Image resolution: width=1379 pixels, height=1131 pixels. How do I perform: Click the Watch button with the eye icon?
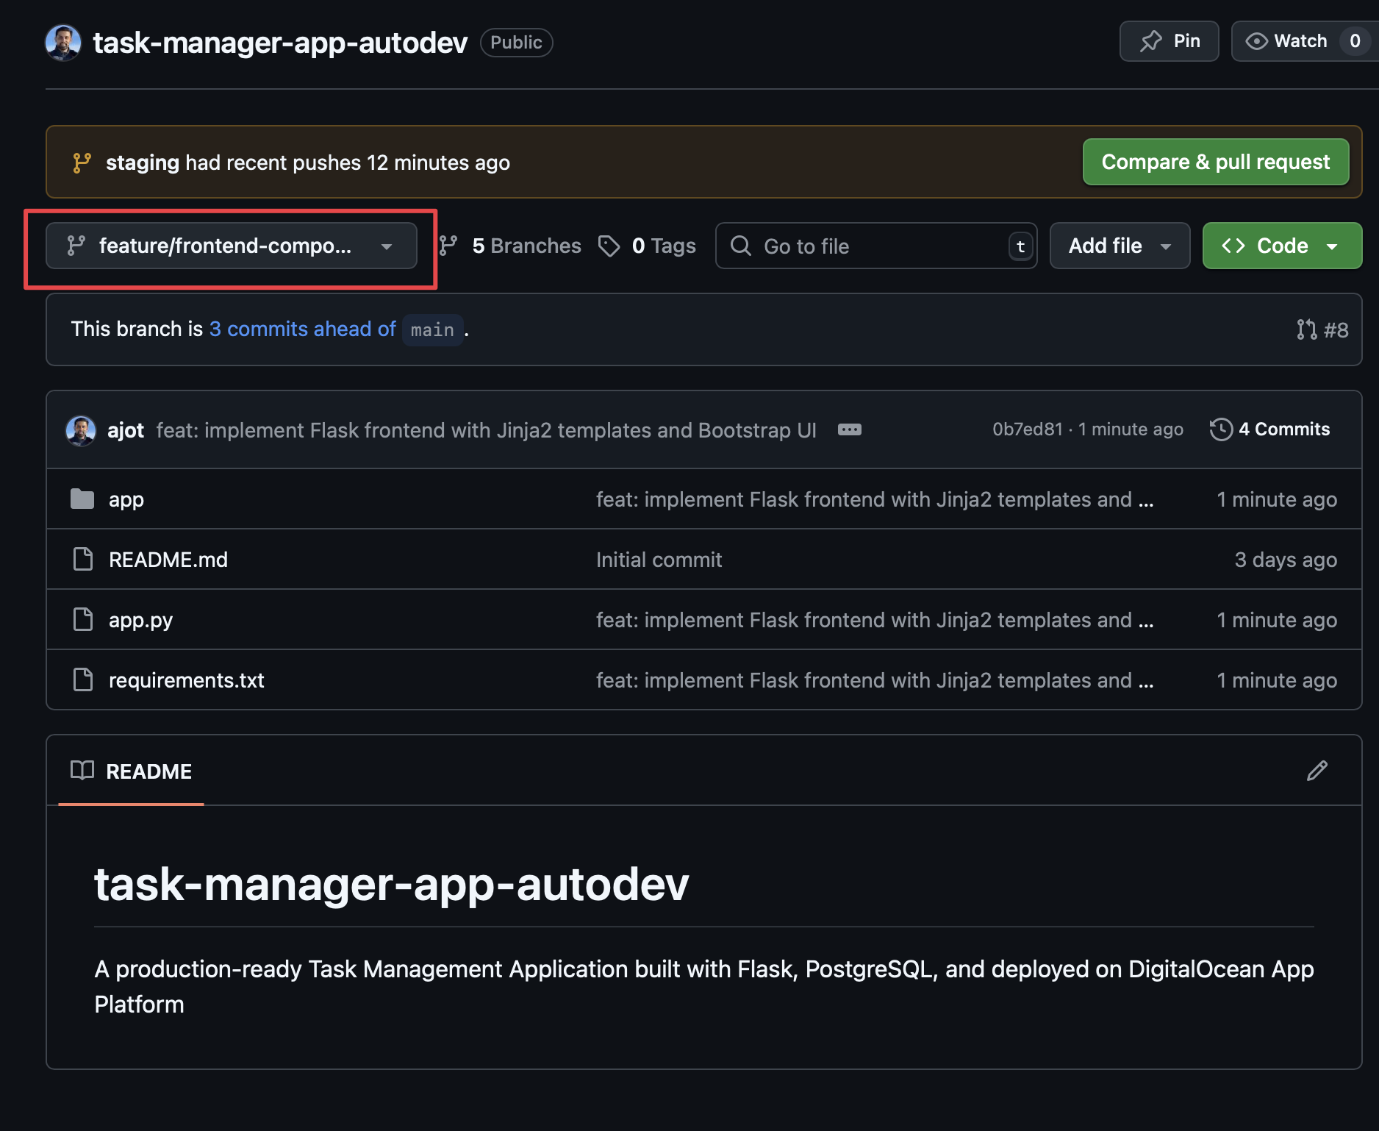1286,41
